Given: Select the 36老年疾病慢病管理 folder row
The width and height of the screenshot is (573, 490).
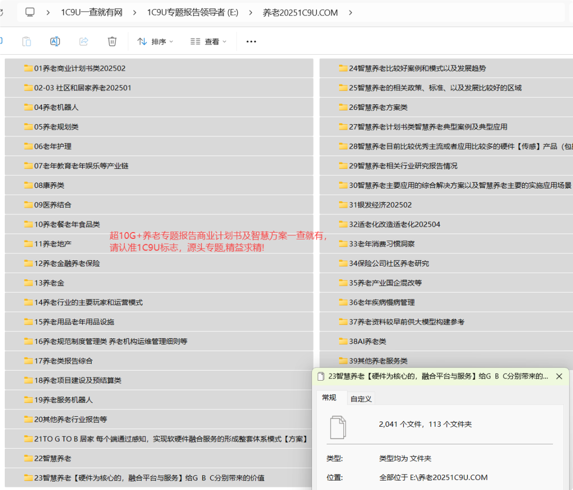Looking at the screenshot, I should point(382,302).
